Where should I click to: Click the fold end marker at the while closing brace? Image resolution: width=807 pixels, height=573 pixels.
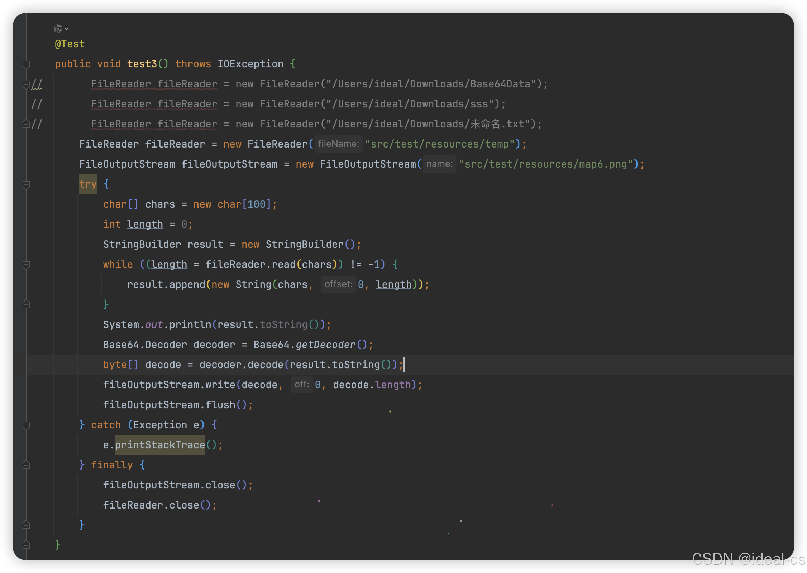point(26,304)
